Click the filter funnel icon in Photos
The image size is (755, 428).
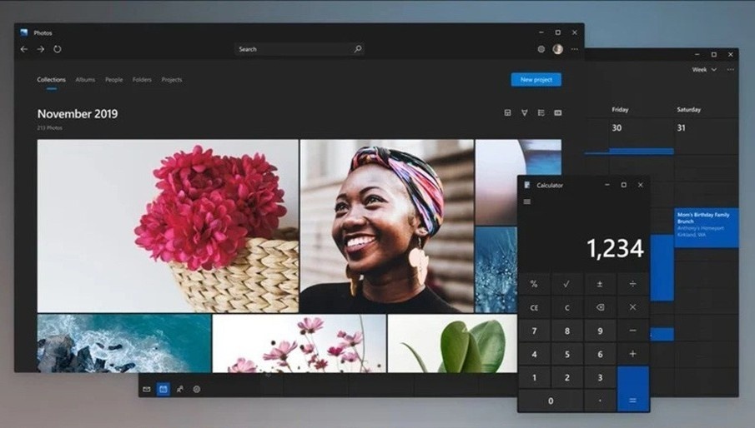coord(524,112)
